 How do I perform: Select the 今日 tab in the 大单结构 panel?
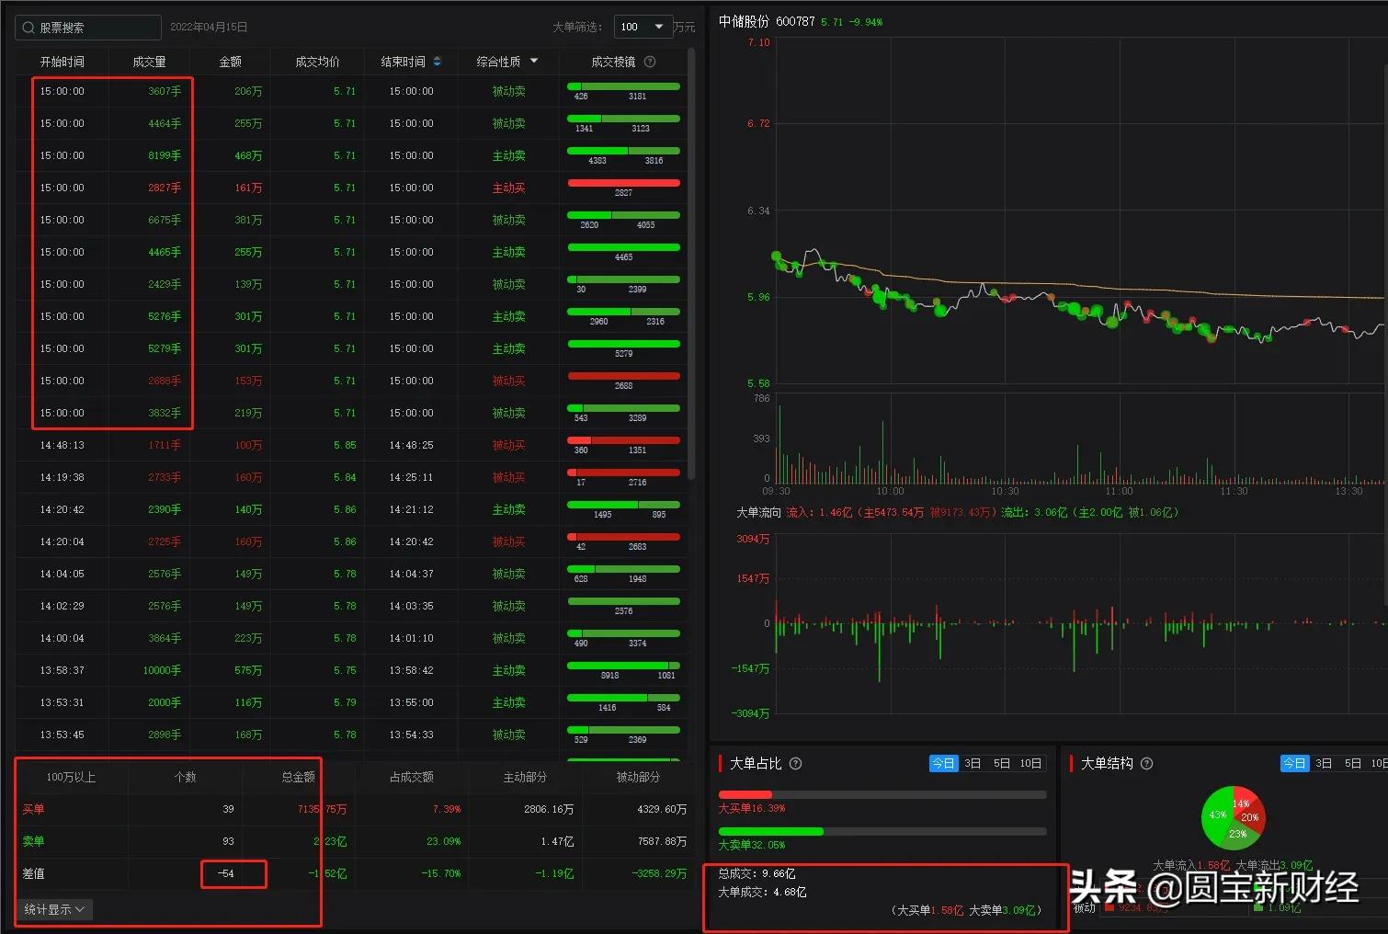[x=1294, y=763]
